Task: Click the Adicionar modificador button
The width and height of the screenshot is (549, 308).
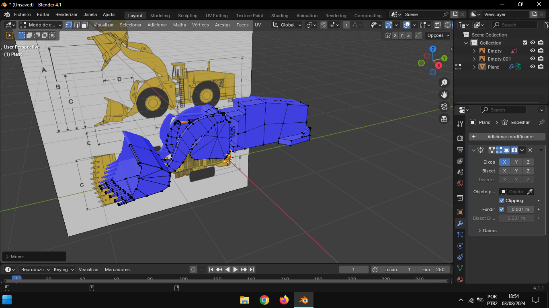Action: pyautogui.click(x=507, y=137)
